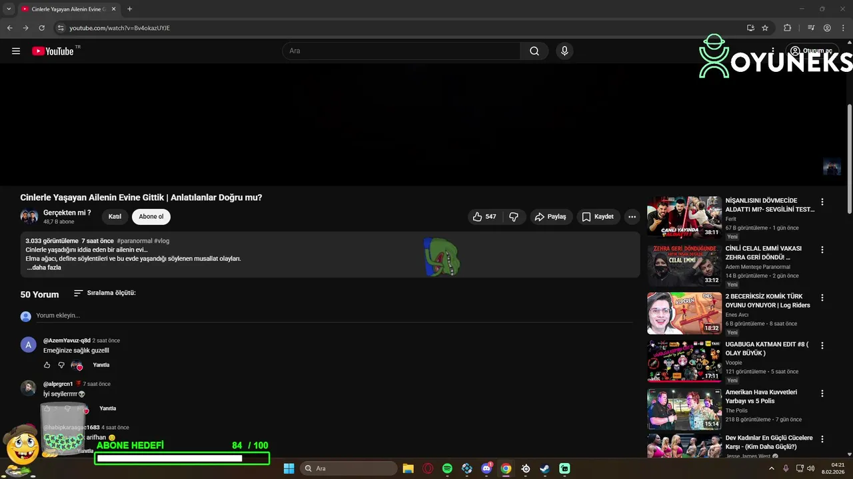Join the channel with Katıl button
853x479 pixels.
115,217
